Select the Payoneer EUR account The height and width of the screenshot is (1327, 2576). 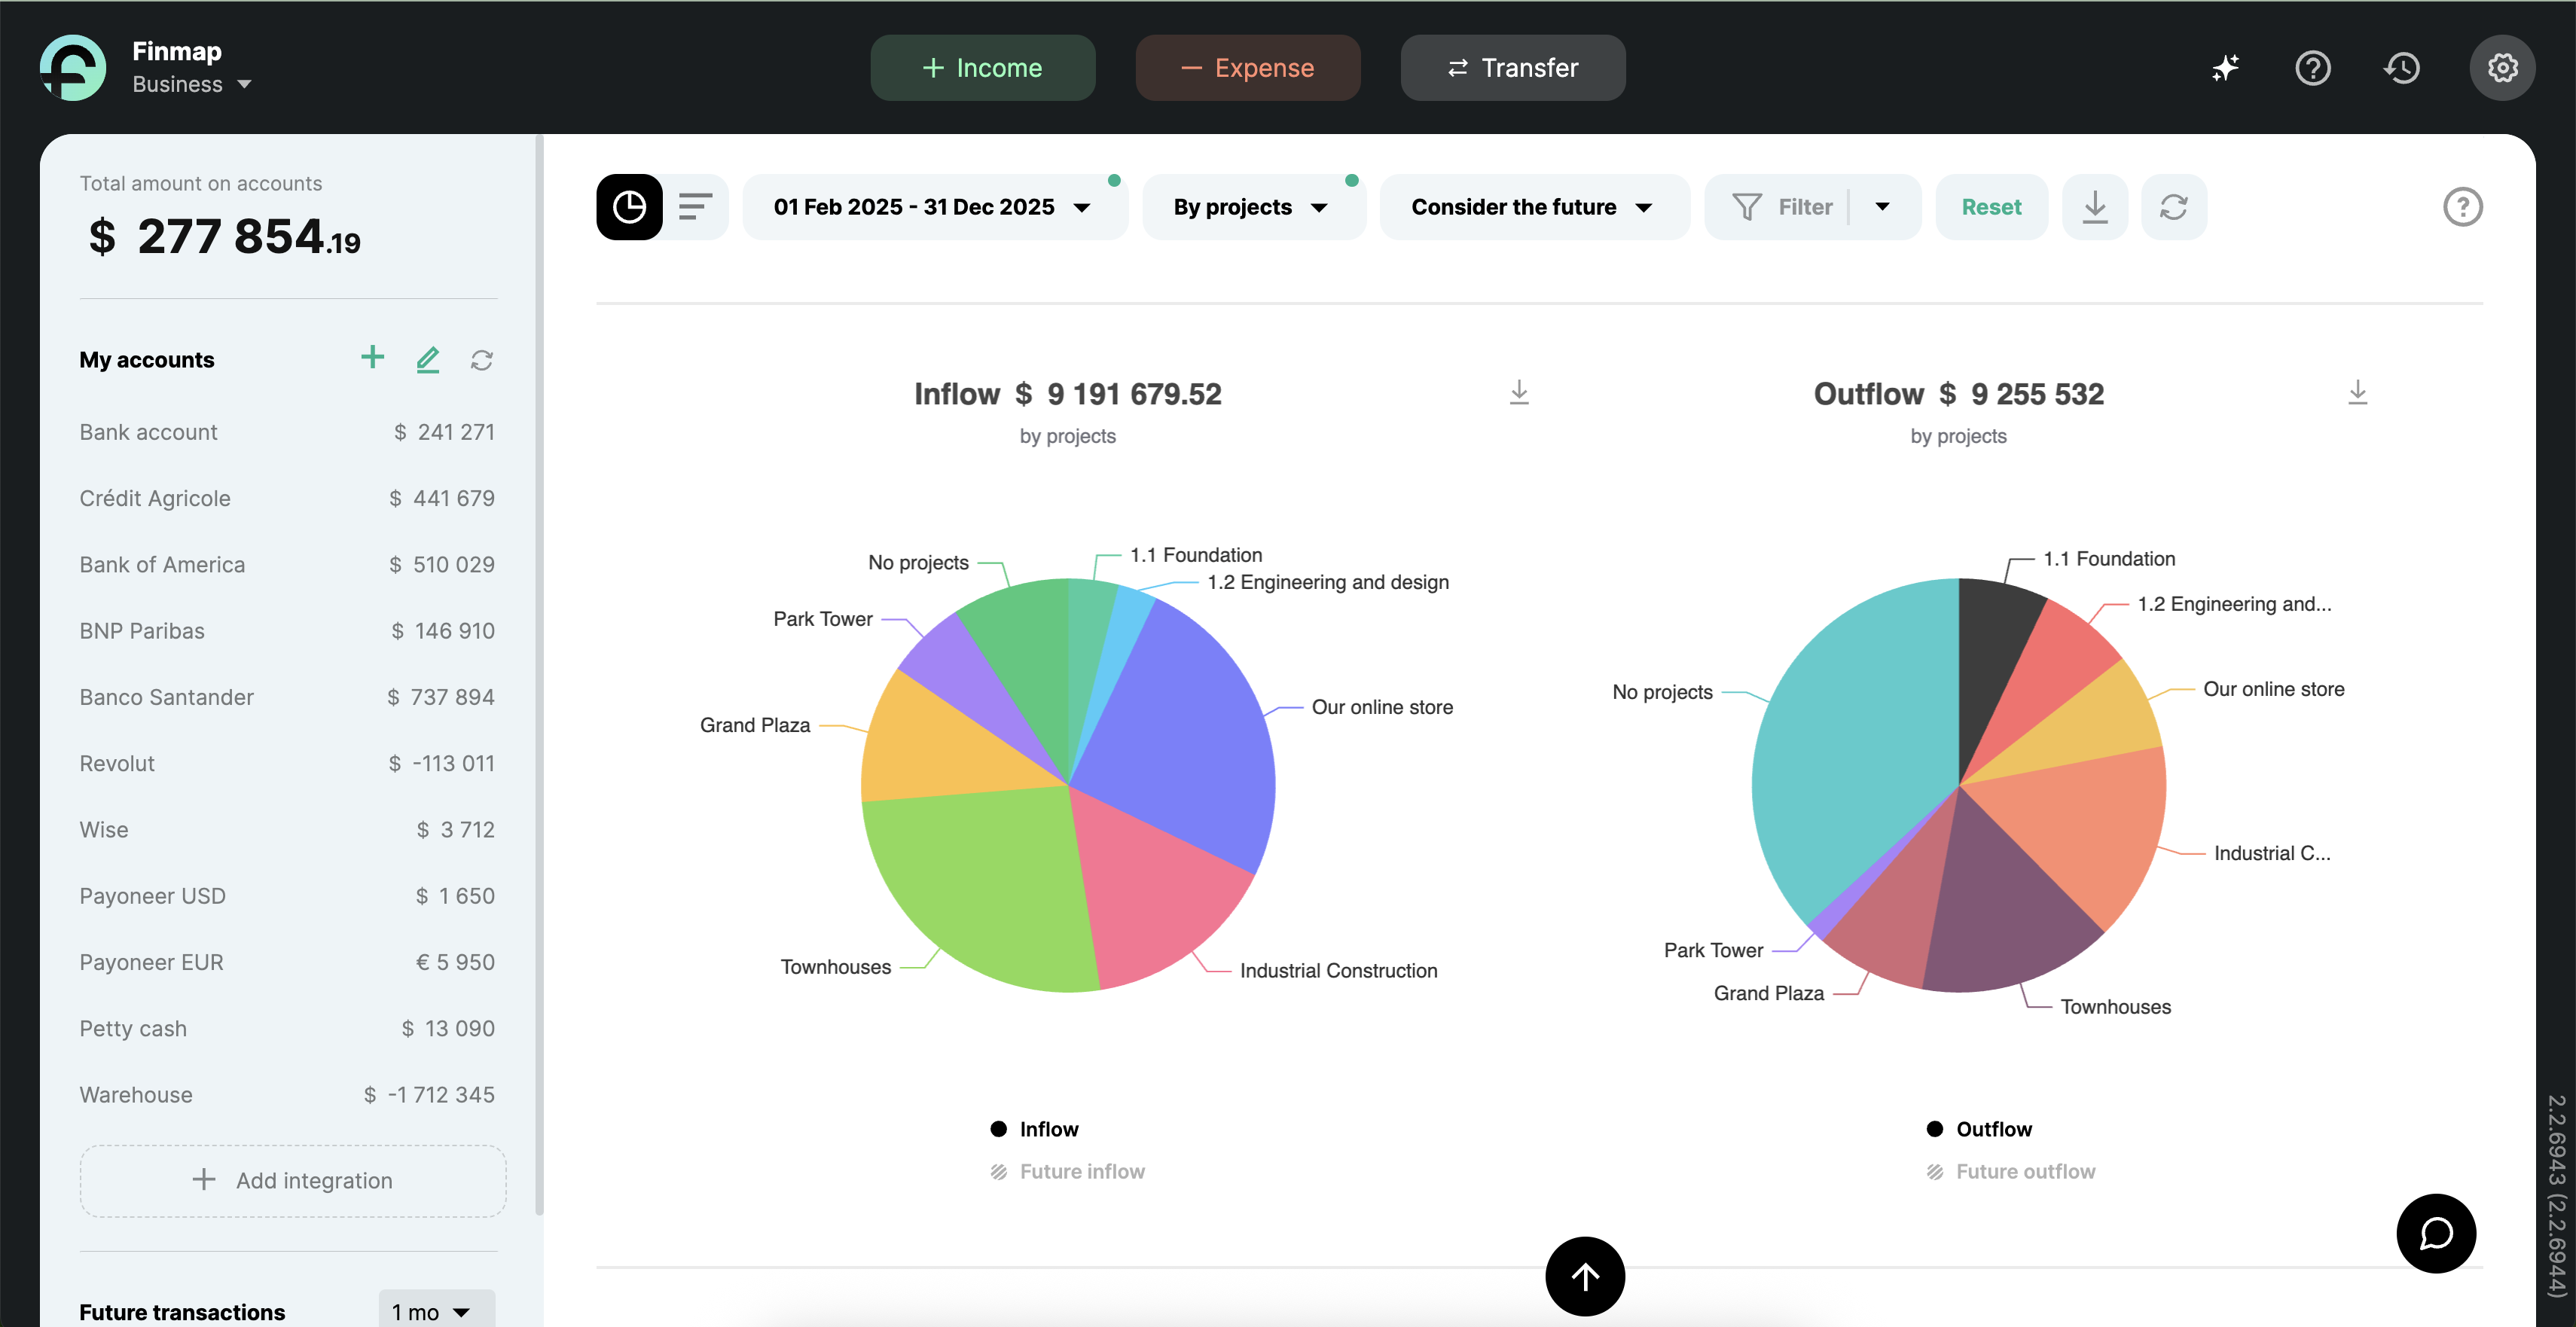point(287,962)
